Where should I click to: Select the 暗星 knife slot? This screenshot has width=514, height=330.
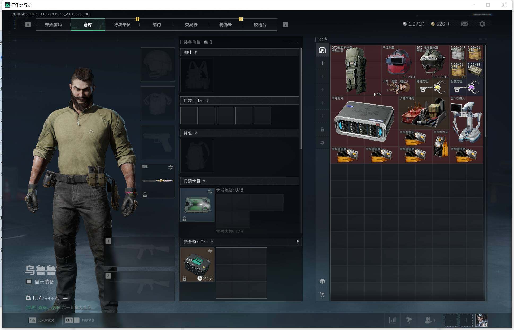(158, 181)
